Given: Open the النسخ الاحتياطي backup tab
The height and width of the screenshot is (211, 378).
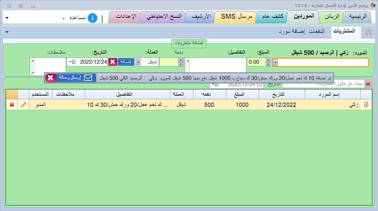Looking at the screenshot, I should click(164, 17).
